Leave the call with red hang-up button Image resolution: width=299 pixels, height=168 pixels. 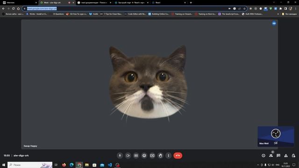178,155
